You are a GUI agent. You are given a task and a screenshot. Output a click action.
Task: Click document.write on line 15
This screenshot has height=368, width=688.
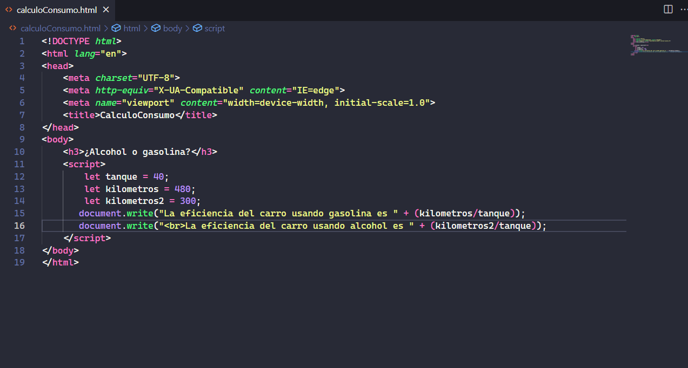tap(116, 213)
